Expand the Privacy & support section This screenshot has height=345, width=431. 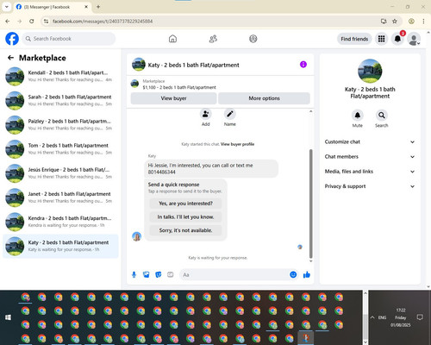(x=370, y=186)
